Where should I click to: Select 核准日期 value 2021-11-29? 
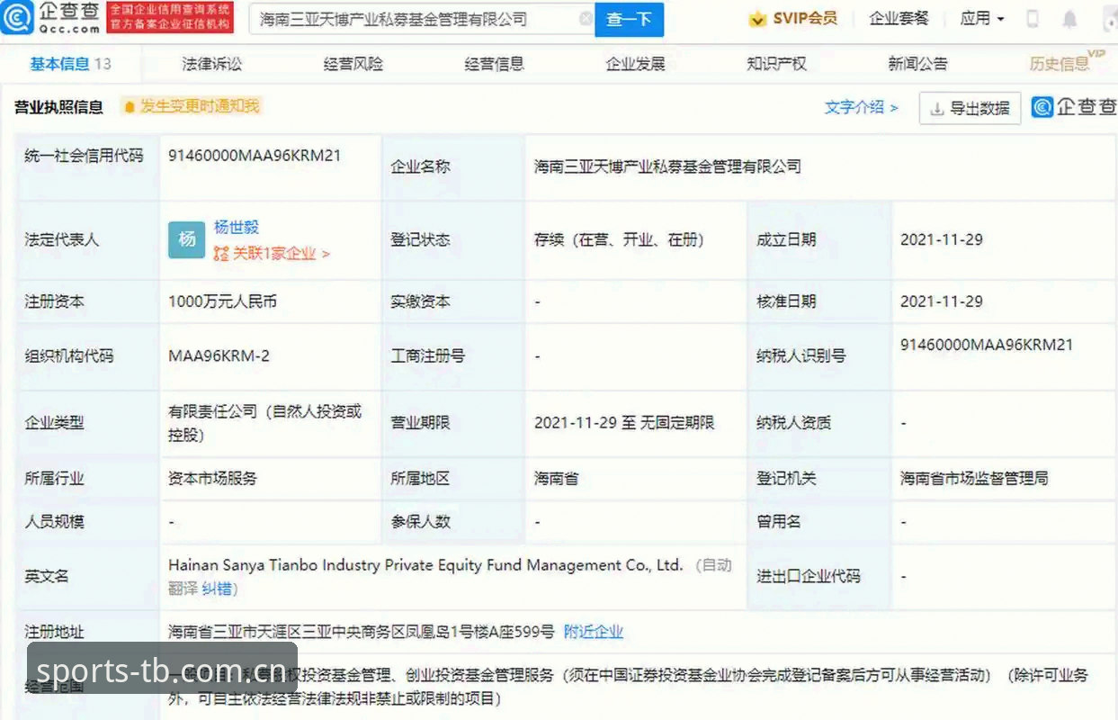[942, 301]
